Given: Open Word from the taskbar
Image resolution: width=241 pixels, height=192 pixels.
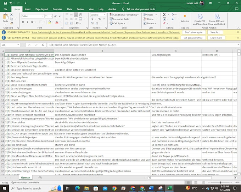Looking at the screenshot, I should click(x=151, y=188).
